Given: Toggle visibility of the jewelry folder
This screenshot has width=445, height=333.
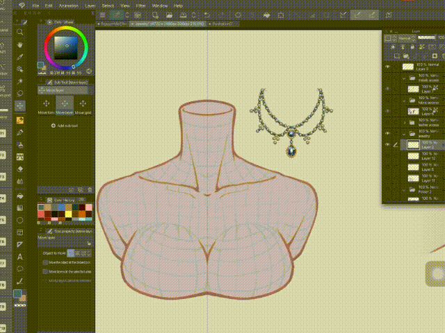Looking at the screenshot, I should (388, 133).
